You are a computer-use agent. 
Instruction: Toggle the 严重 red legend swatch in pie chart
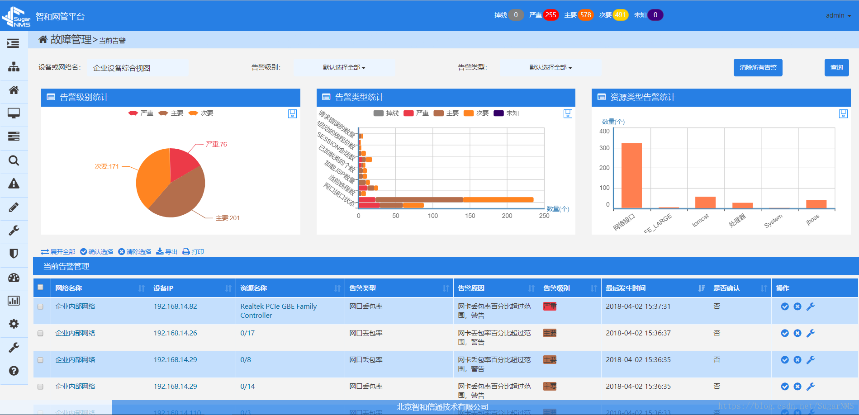[133, 113]
